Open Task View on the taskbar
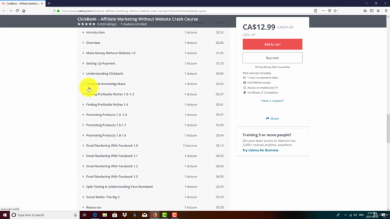The image size is (390, 219). coord(84,215)
